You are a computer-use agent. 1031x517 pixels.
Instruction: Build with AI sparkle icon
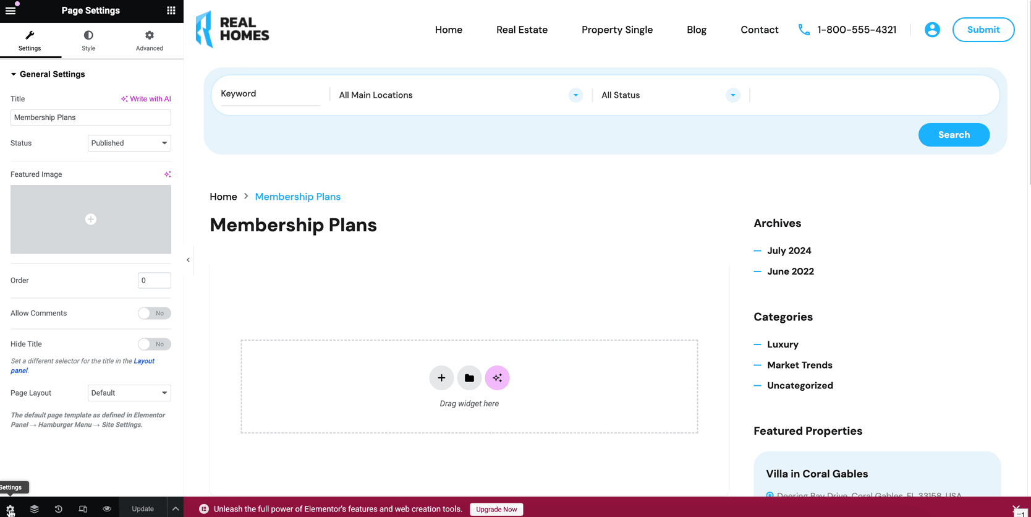pyautogui.click(x=497, y=378)
